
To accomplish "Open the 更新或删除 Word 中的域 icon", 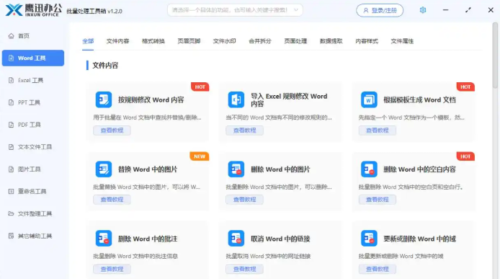I will point(369,239).
